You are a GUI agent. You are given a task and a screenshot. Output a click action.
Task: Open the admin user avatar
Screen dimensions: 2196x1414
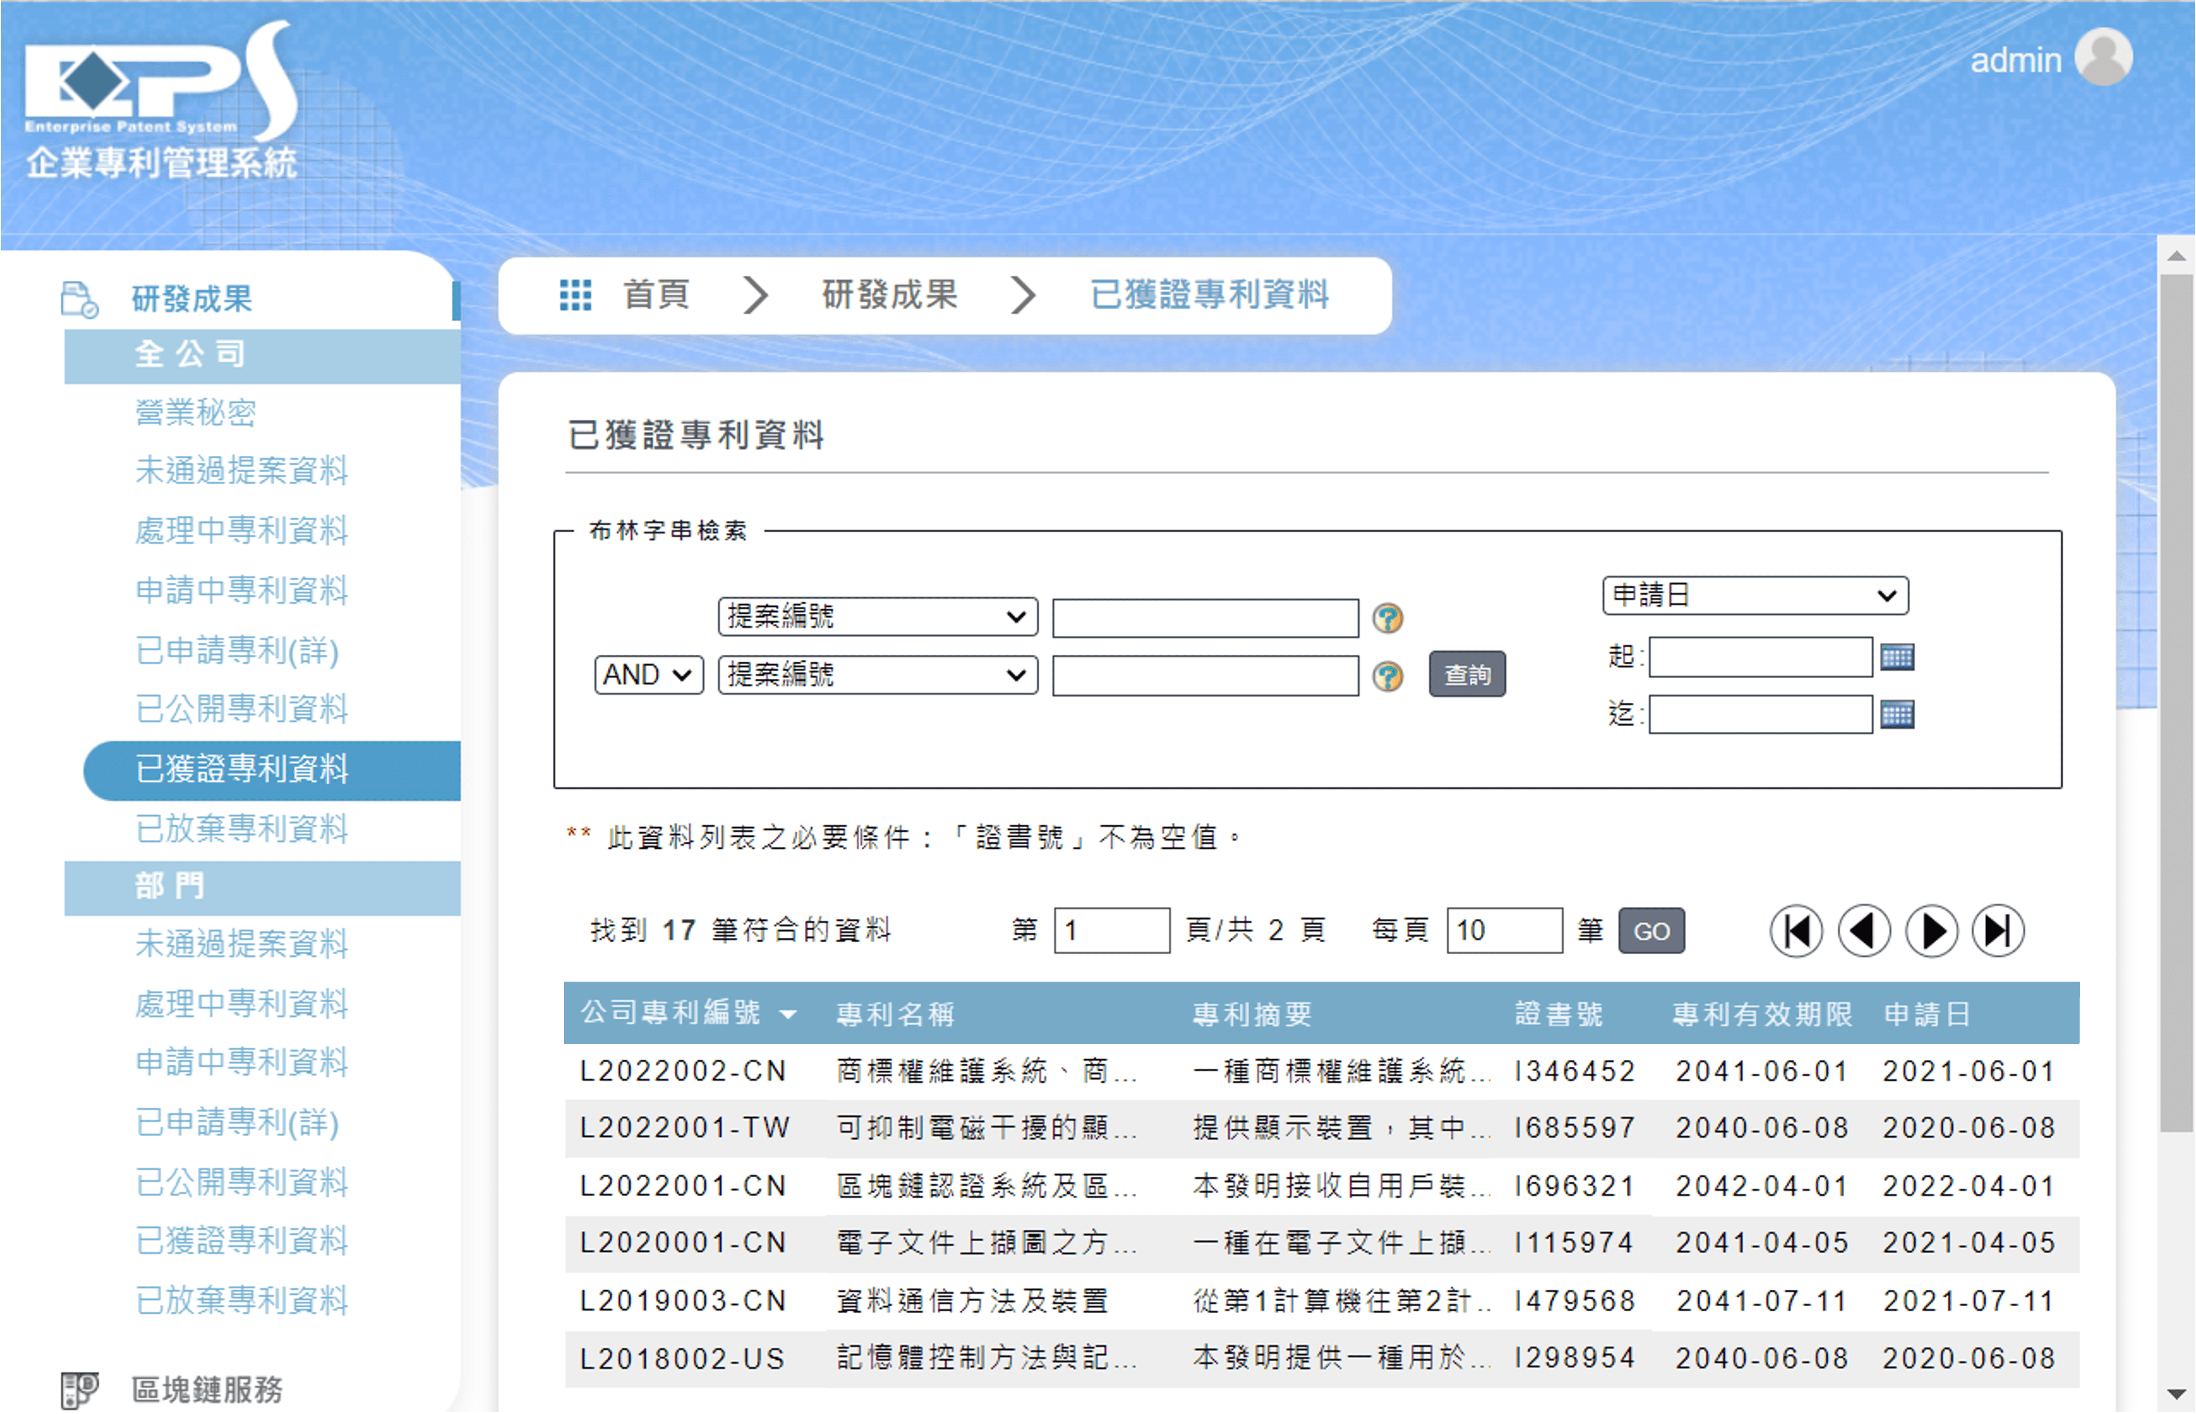pos(2103,57)
